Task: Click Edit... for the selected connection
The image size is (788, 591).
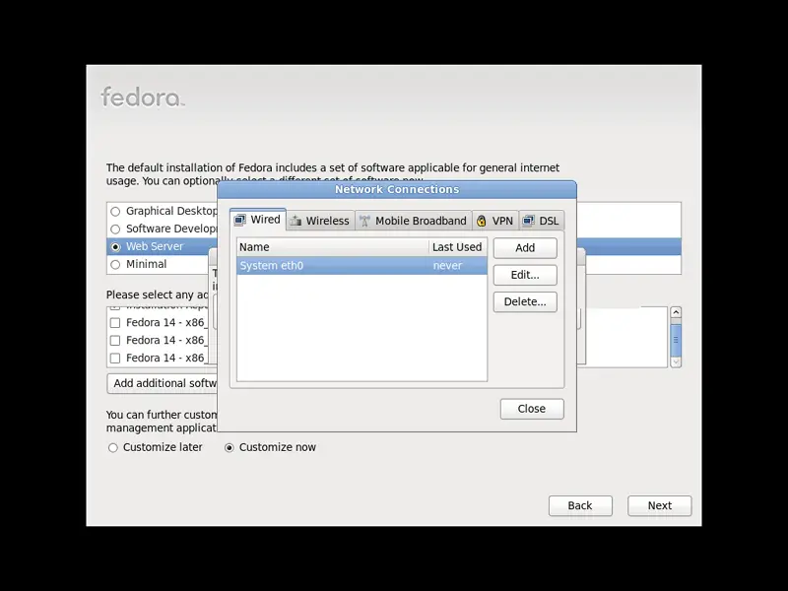Action: click(525, 275)
